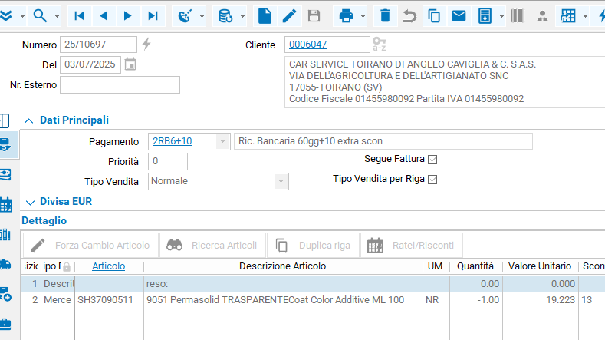The width and height of the screenshot is (605, 340).
Task: Click the print icon
Action: 347,15
